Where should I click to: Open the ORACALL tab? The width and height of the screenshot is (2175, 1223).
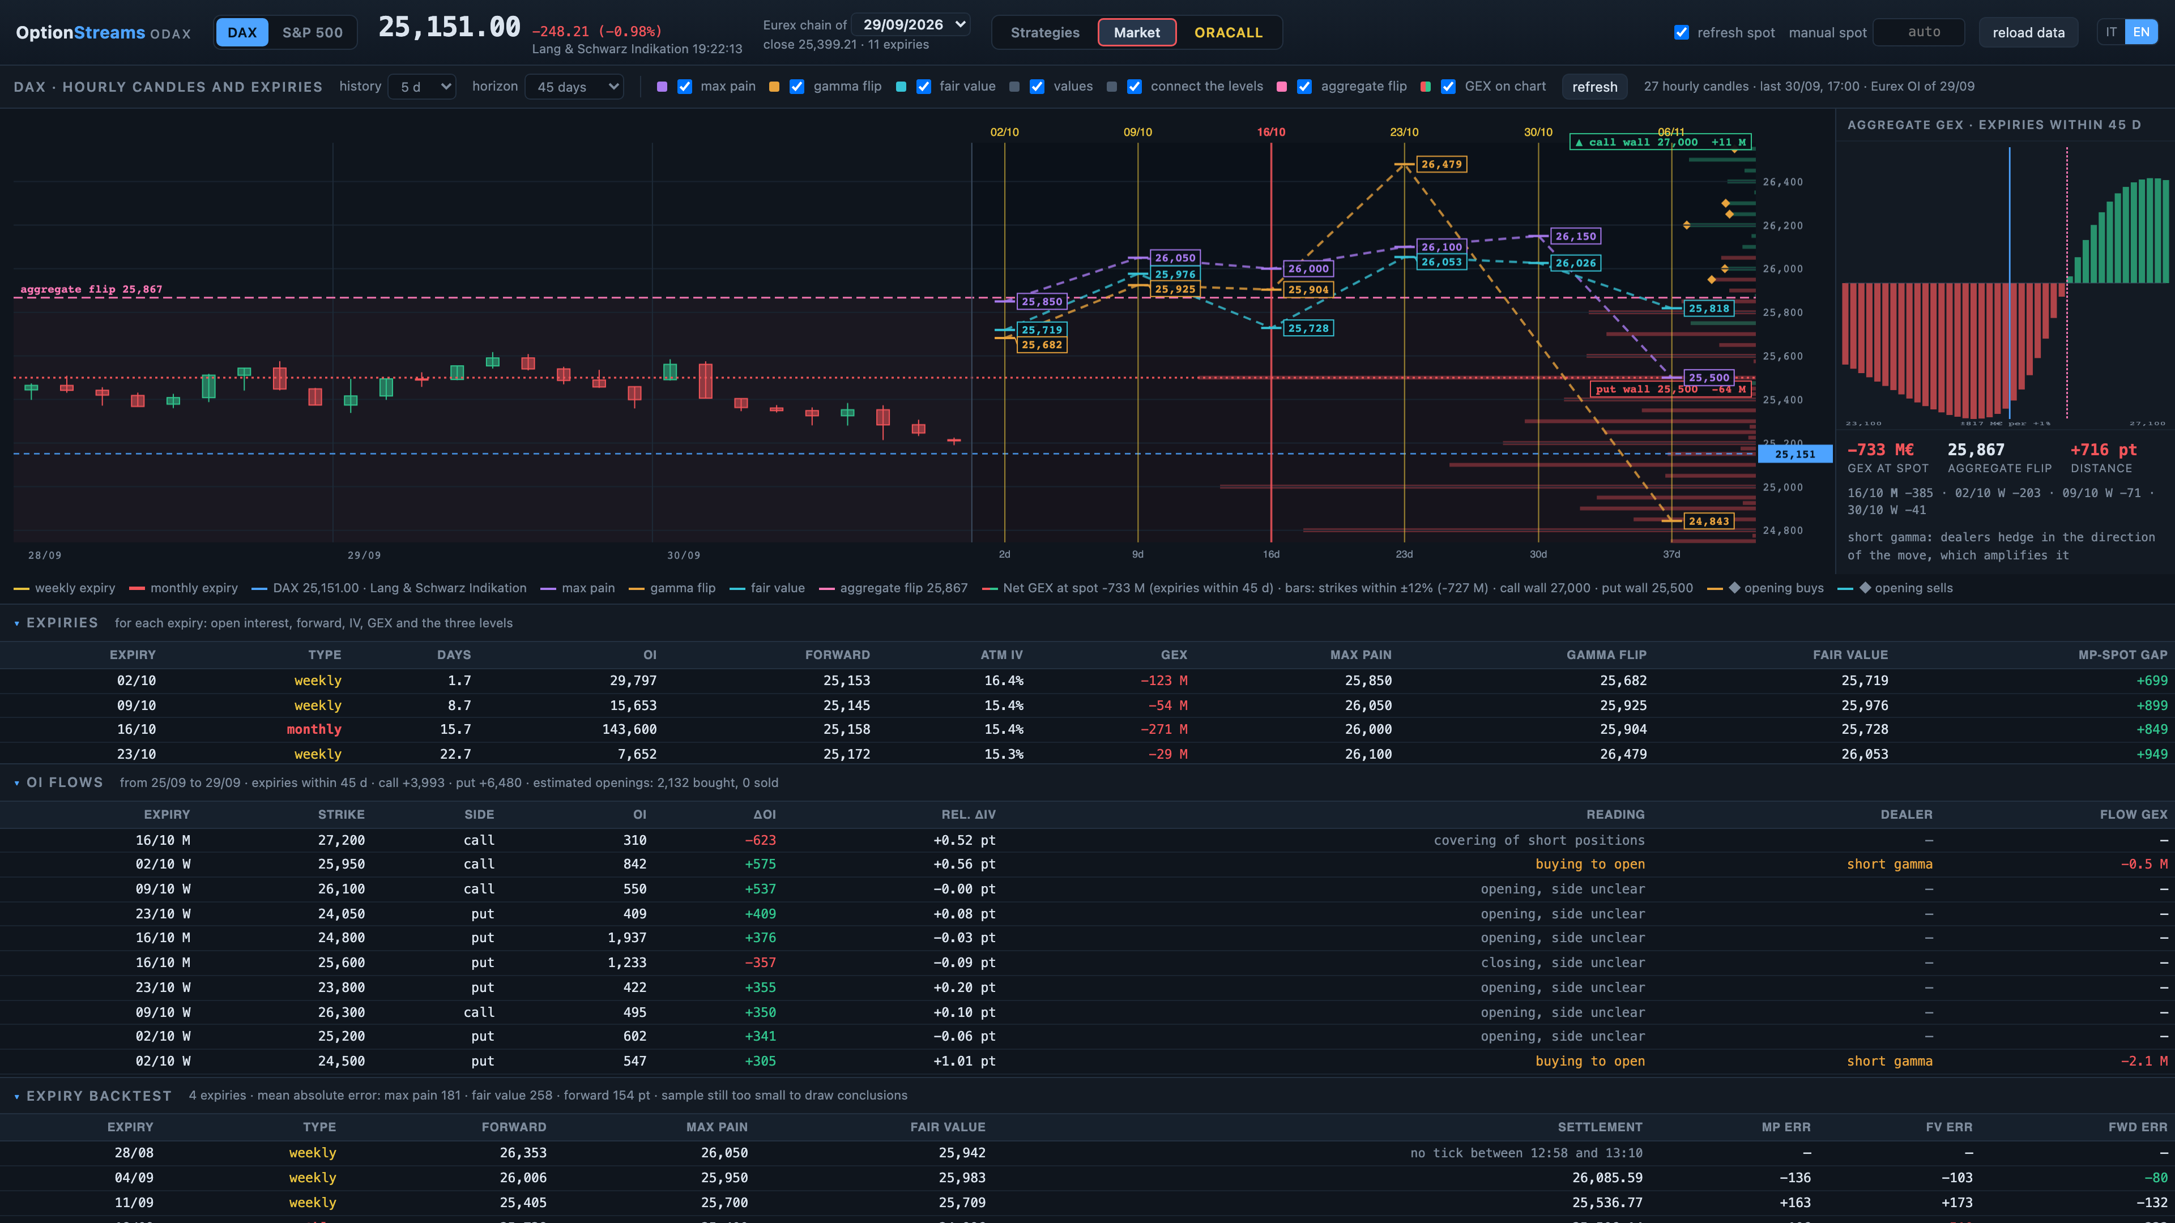coord(1227,32)
